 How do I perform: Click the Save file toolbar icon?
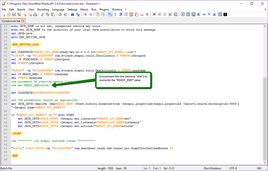(14, 15)
